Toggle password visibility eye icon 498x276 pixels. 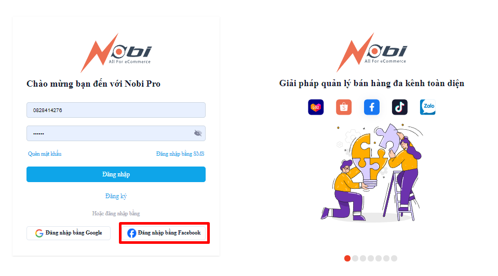point(198,133)
